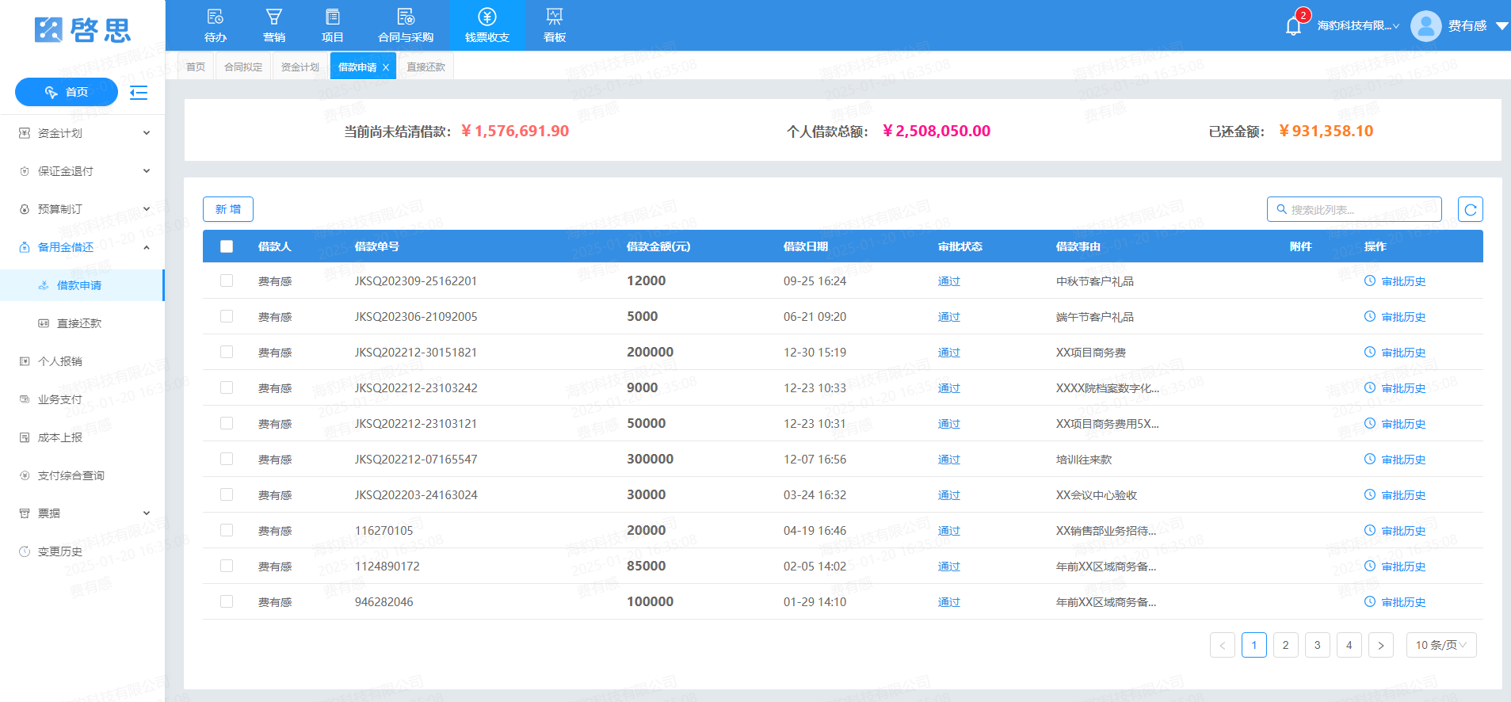Click the refresh table icon button

tap(1471, 209)
